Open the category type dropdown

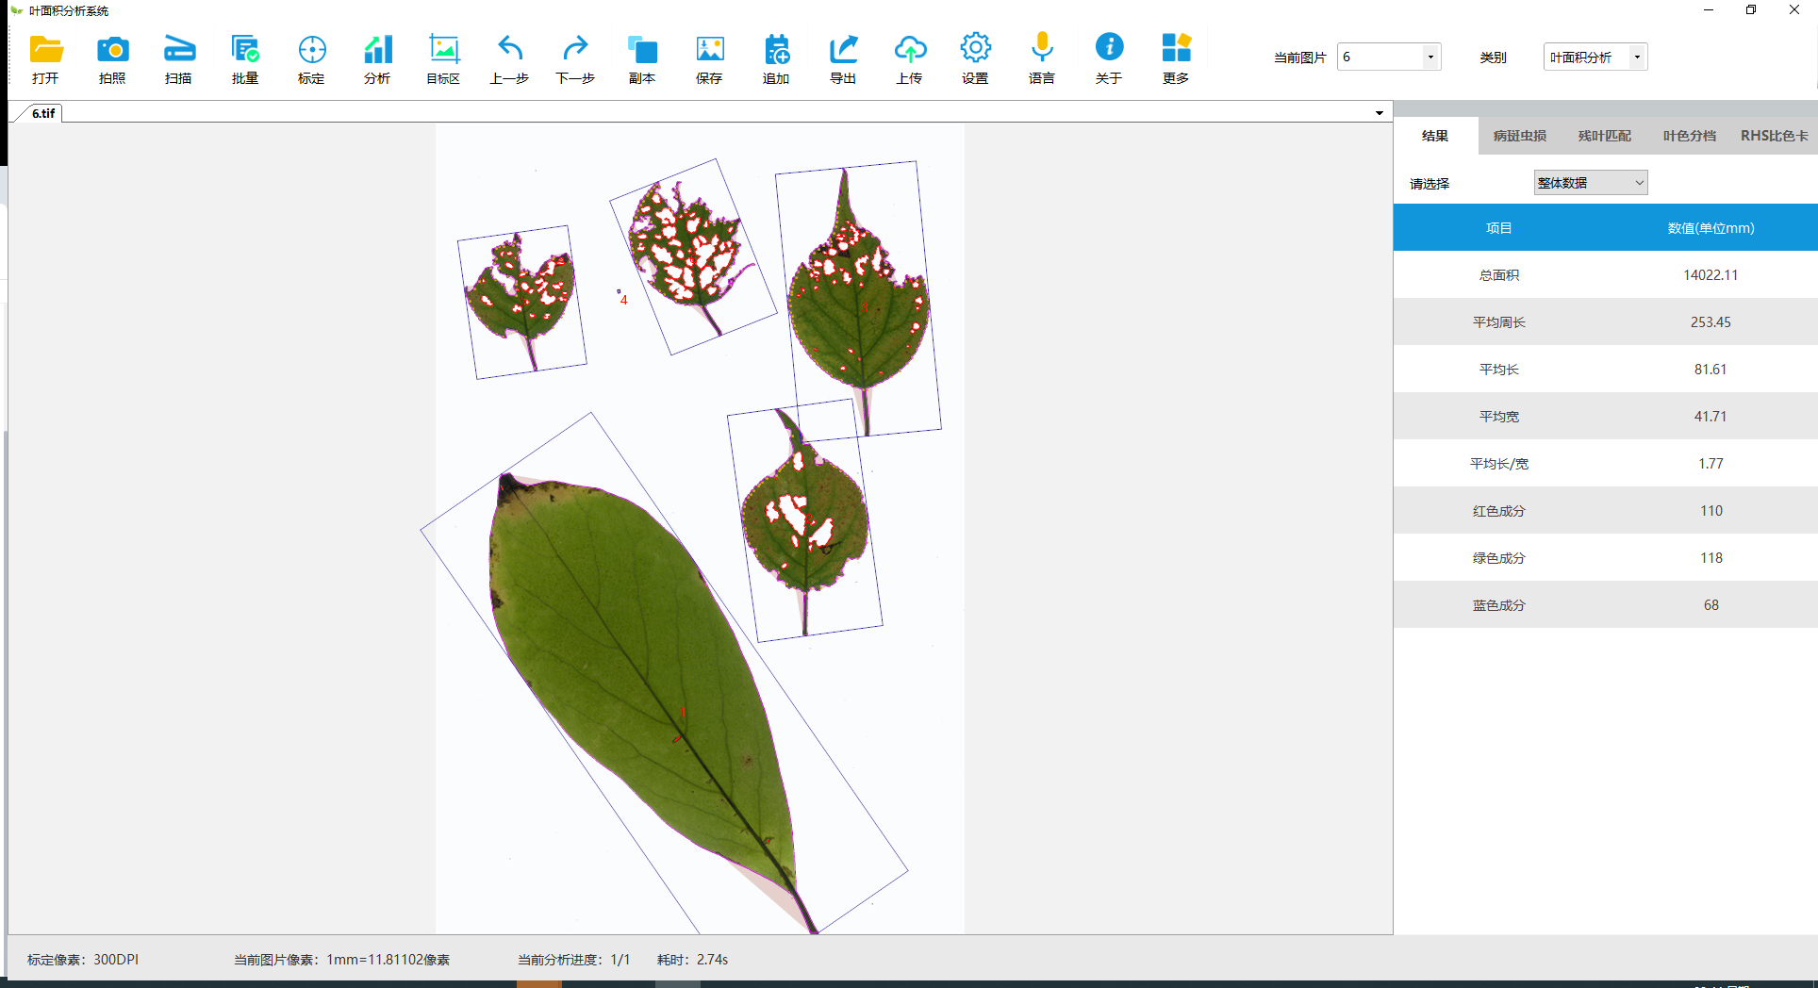(x=1637, y=58)
